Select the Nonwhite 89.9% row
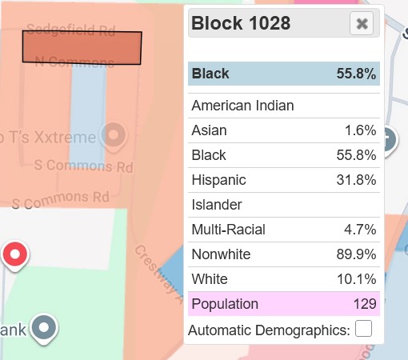408x360 pixels. pyautogui.click(x=284, y=254)
